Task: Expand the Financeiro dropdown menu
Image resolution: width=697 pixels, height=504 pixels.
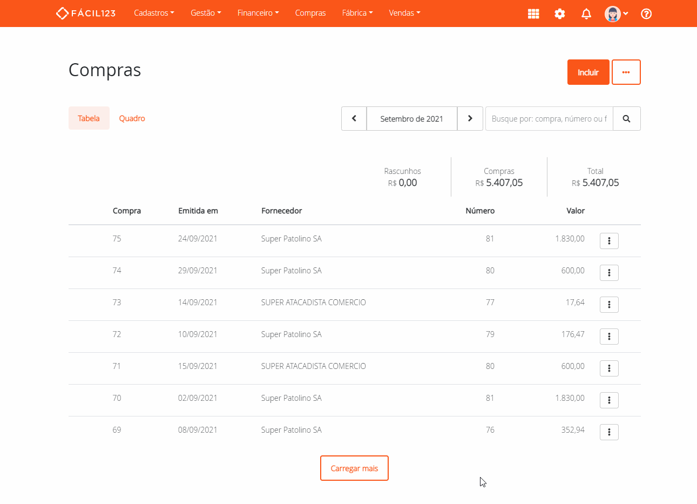Action: tap(258, 13)
